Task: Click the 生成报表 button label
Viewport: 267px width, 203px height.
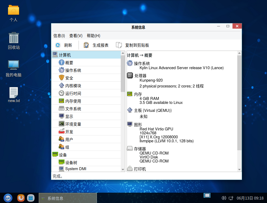Action: (101, 45)
